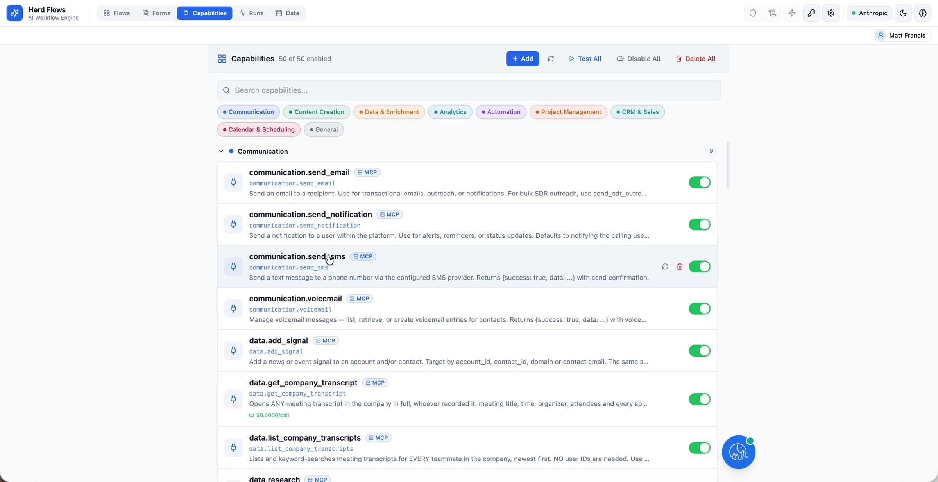The width and height of the screenshot is (938, 482).
Task: Run Test All capabilities
Action: click(585, 59)
